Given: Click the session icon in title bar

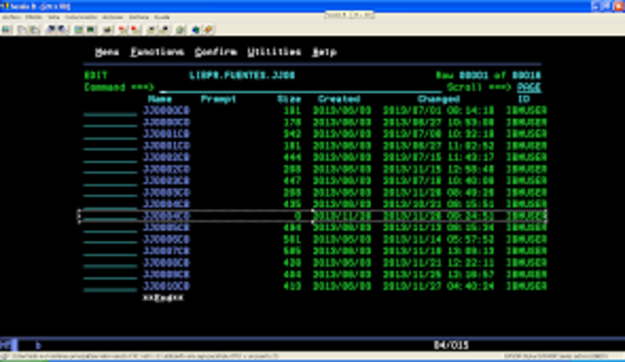Looking at the screenshot, I should pyautogui.click(x=4, y=7).
